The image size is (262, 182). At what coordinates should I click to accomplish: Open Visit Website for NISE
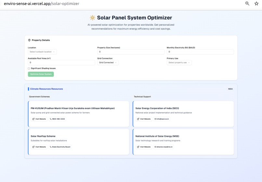pos(144,147)
